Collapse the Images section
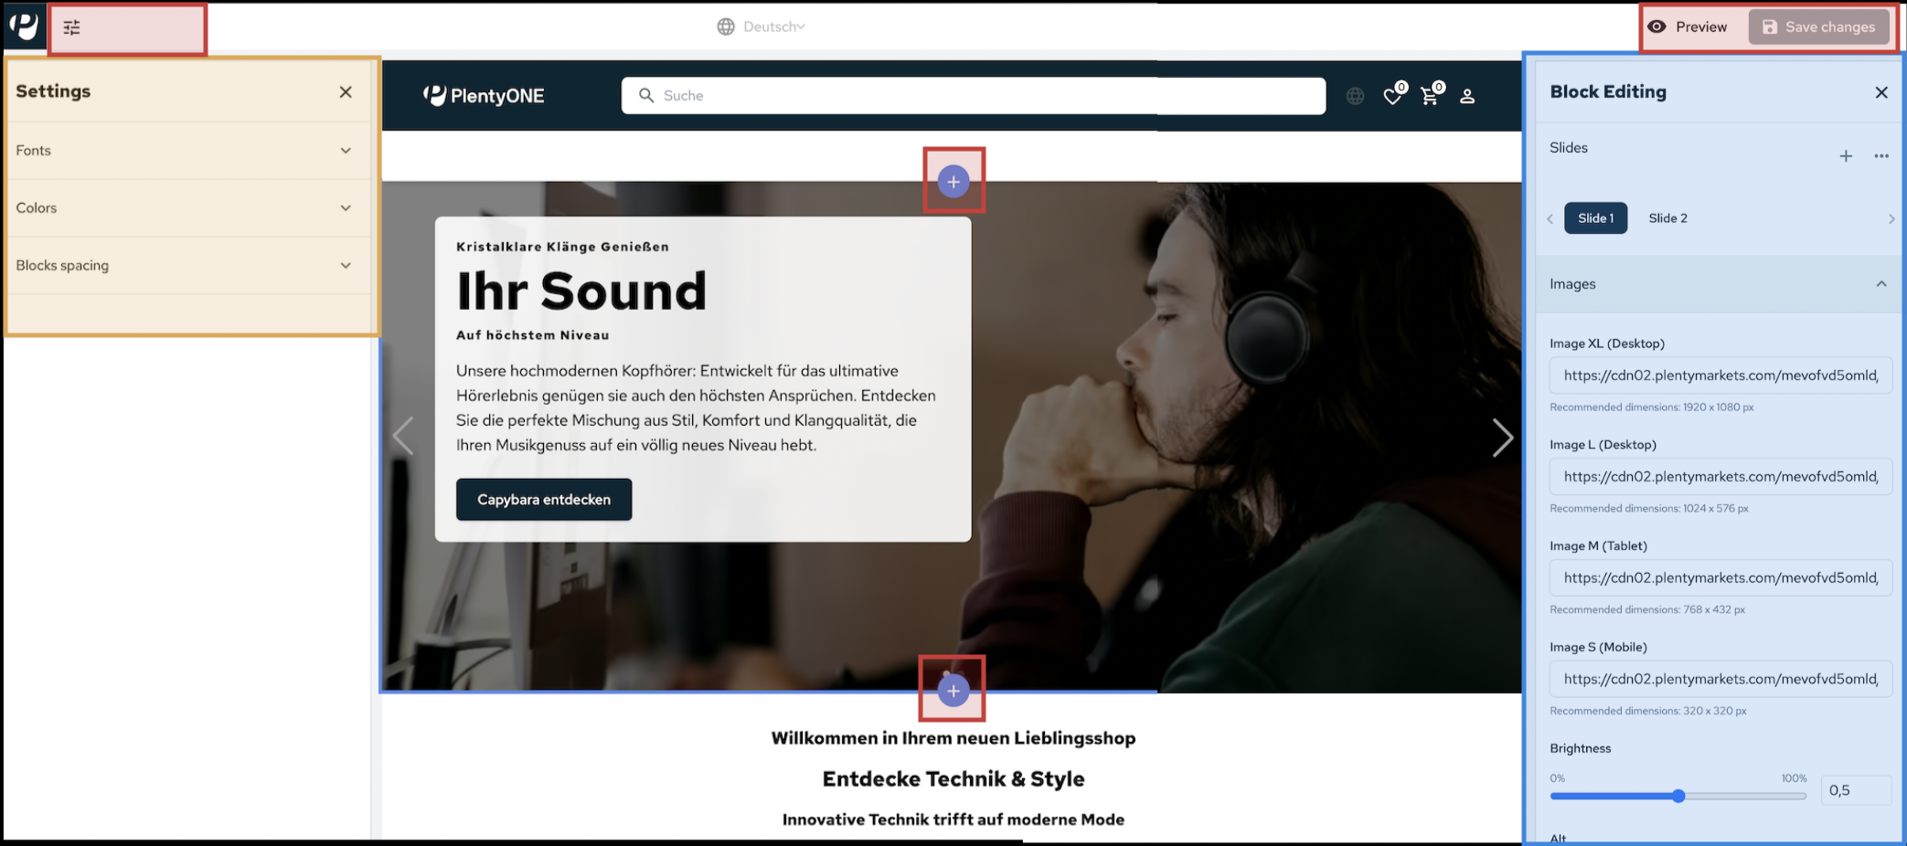1907x846 pixels. [1880, 284]
